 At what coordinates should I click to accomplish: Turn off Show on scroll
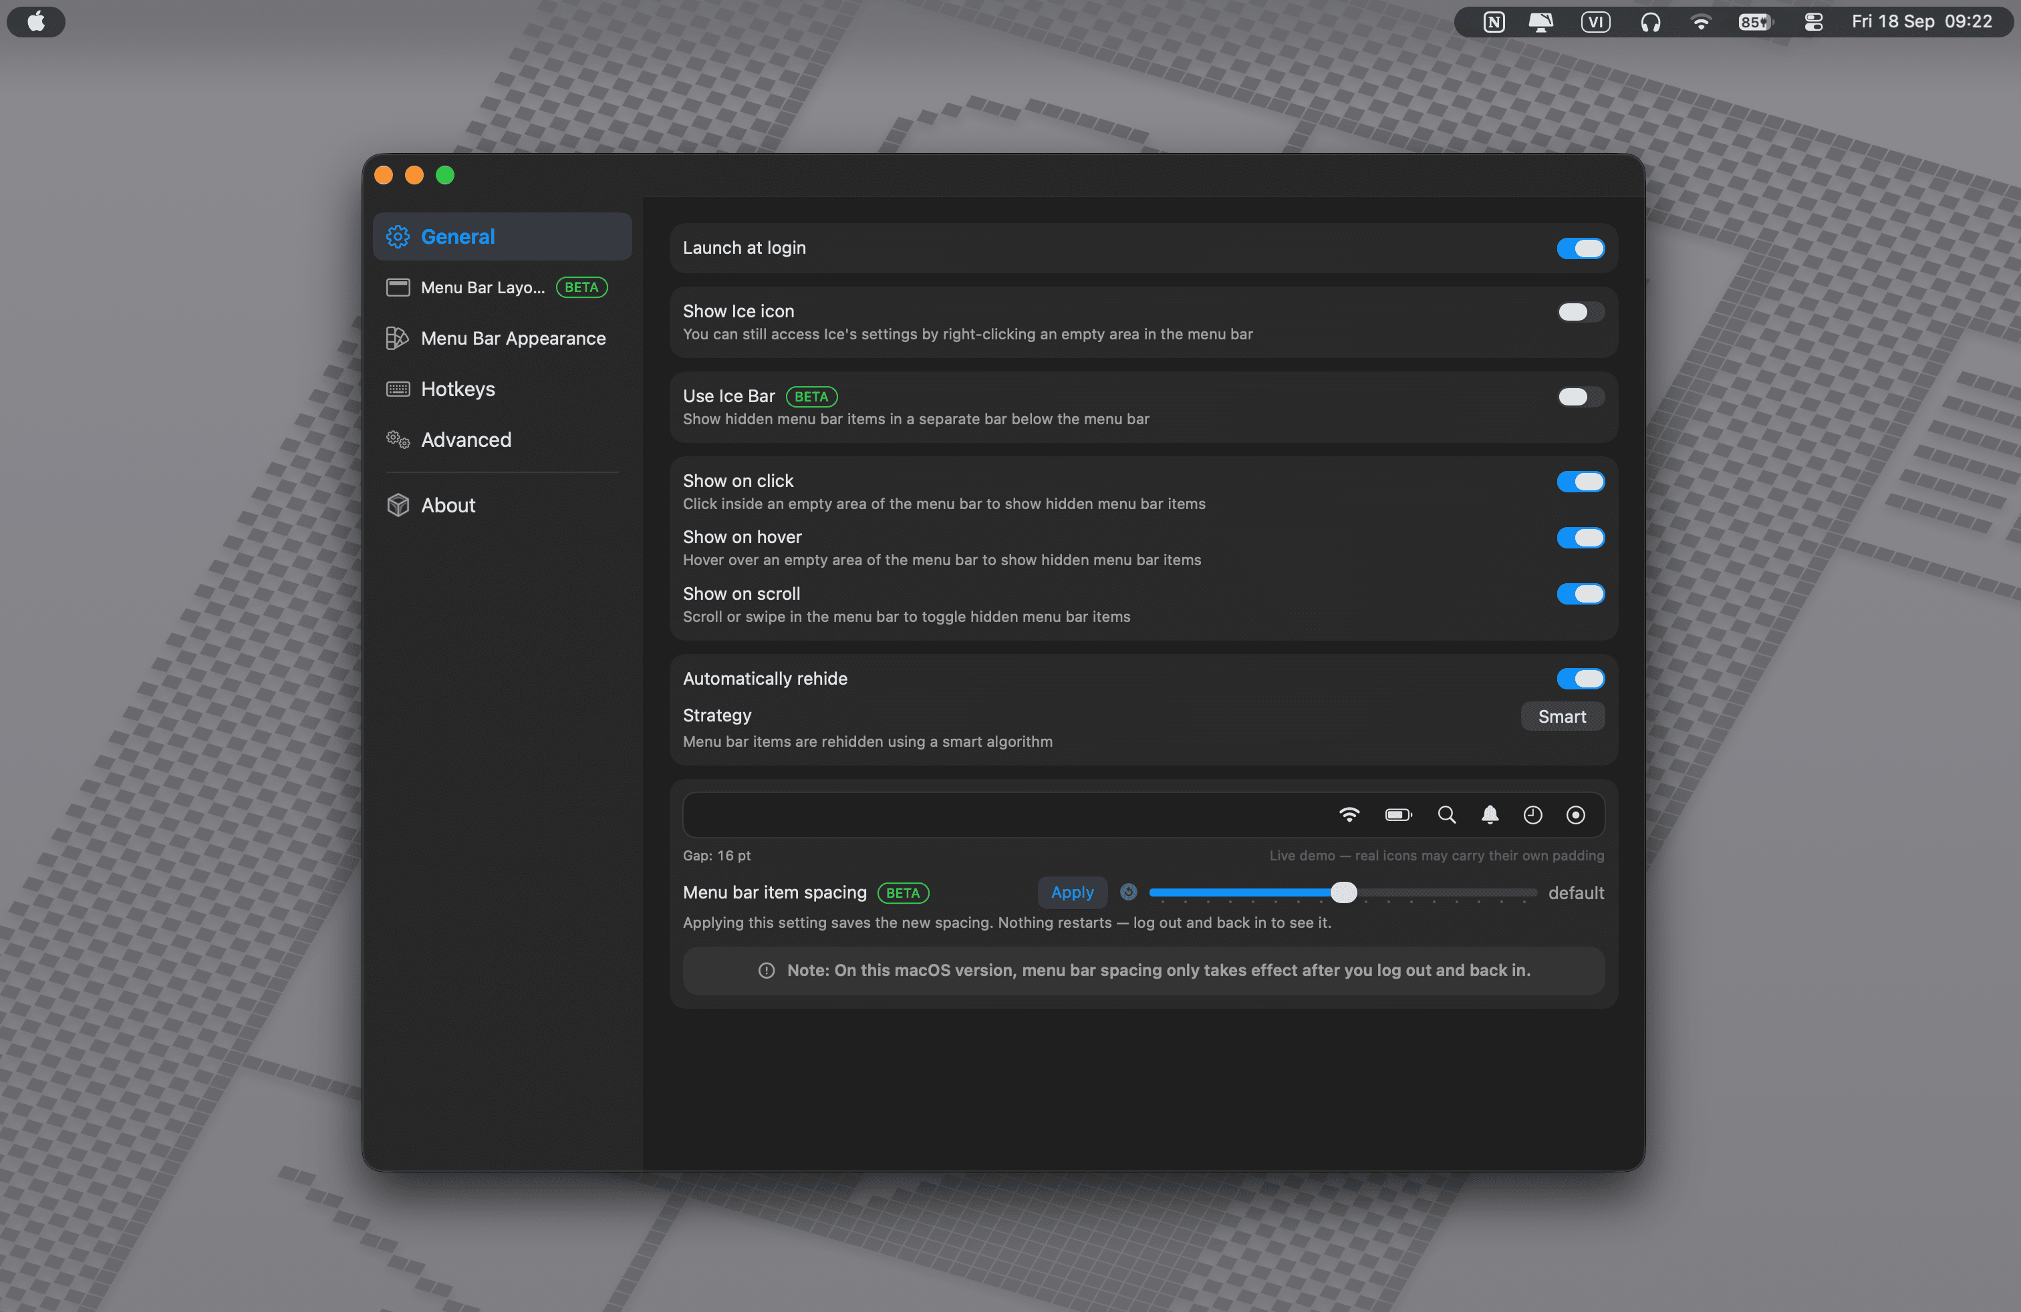click(1581, 594)
